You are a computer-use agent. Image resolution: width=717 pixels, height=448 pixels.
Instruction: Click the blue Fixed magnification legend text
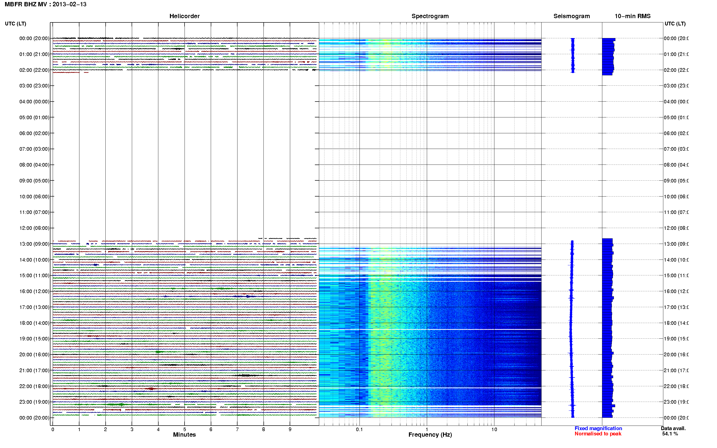tap(598, 428)
